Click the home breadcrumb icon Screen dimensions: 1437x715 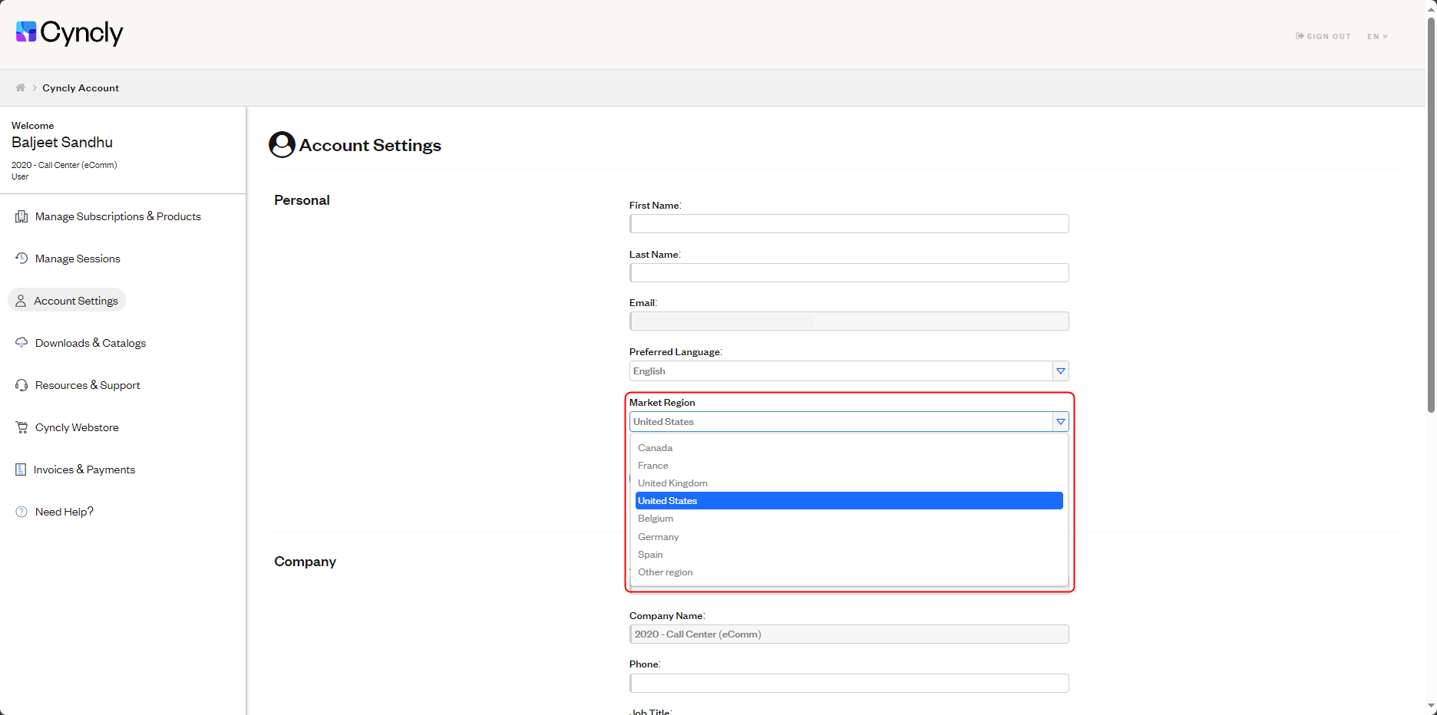21,87
